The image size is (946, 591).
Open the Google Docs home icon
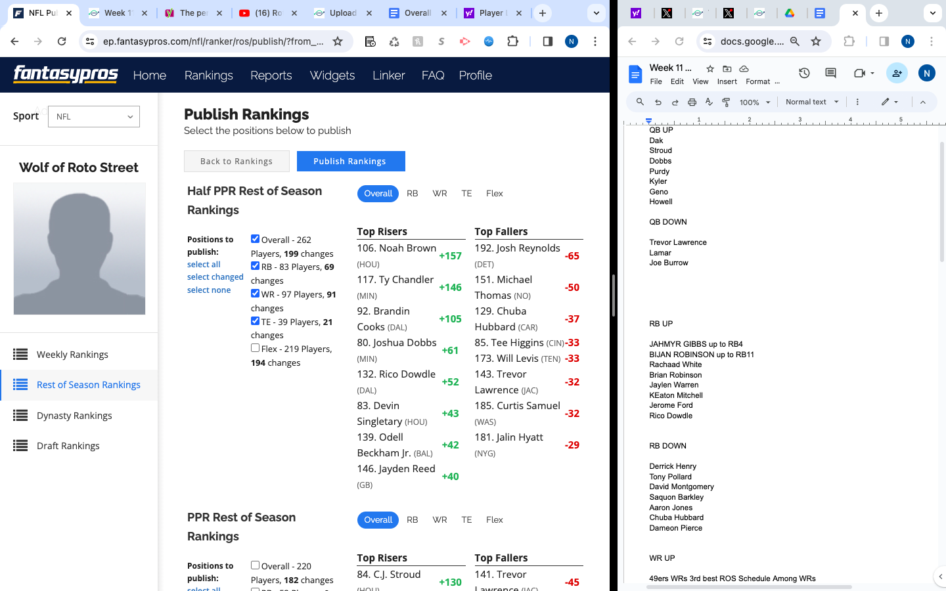coord(635,74)
